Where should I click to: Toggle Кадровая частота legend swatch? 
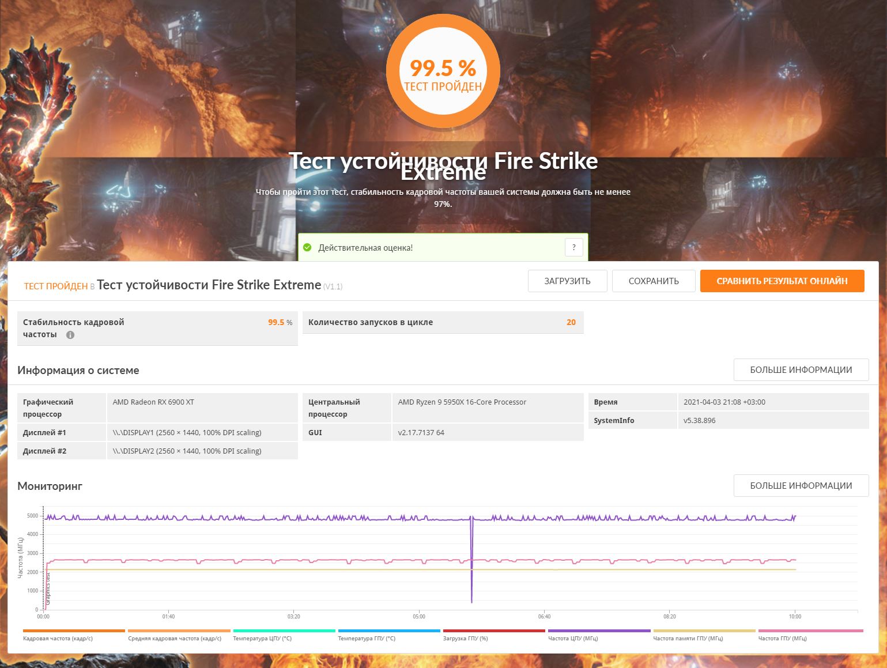(74, 631)
